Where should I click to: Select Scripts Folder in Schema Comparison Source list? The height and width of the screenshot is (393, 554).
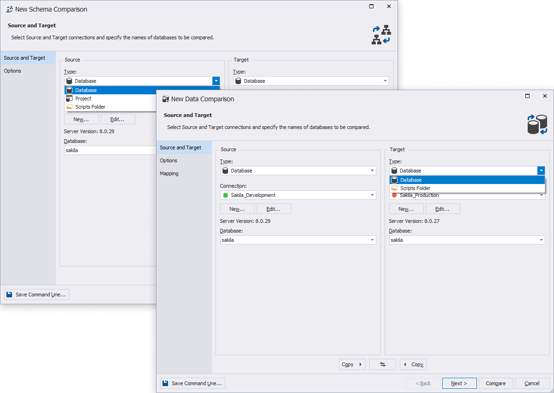111,107
